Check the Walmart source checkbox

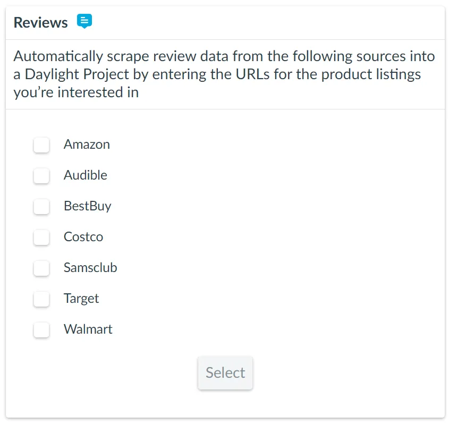(41, 329)
